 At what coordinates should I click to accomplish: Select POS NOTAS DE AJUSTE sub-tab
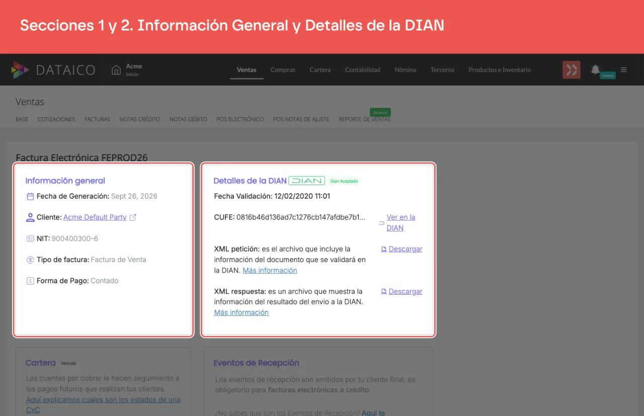click(x=301, y=119)
